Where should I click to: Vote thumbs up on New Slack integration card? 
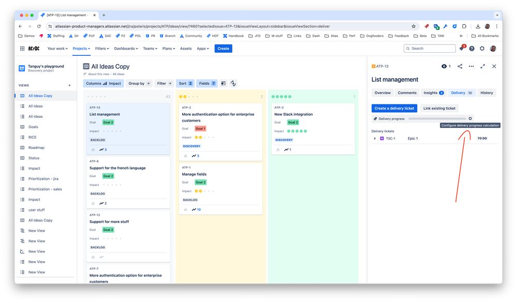tap(278, 149)
